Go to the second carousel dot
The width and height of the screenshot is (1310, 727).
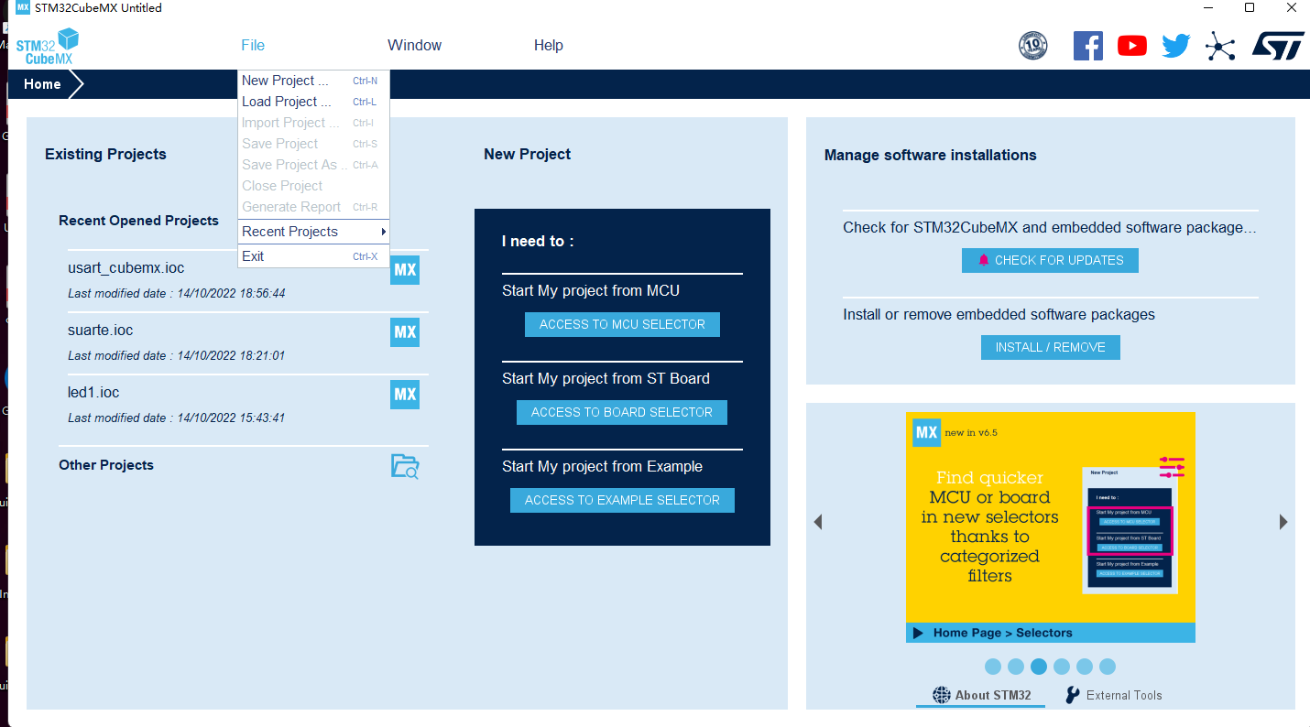1016,667
